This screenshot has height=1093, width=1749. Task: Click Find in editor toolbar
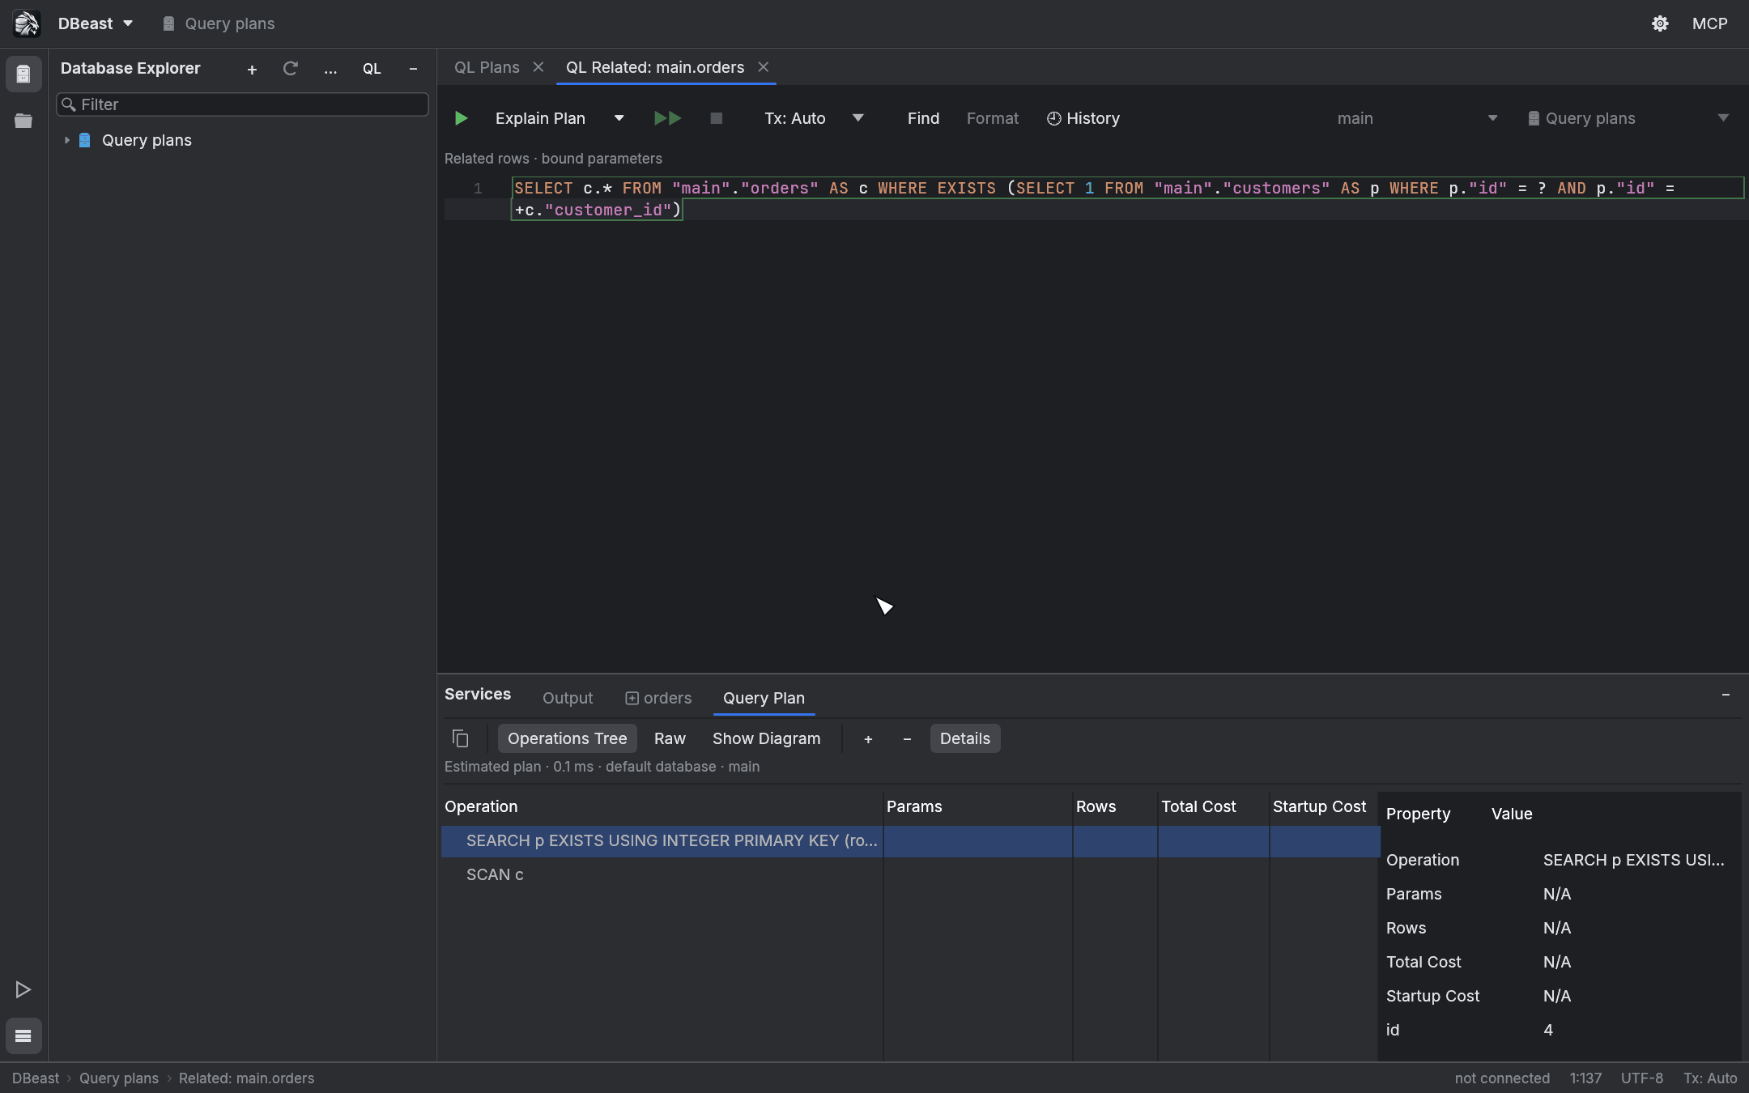pyautogui.click(x=923, y=118)
